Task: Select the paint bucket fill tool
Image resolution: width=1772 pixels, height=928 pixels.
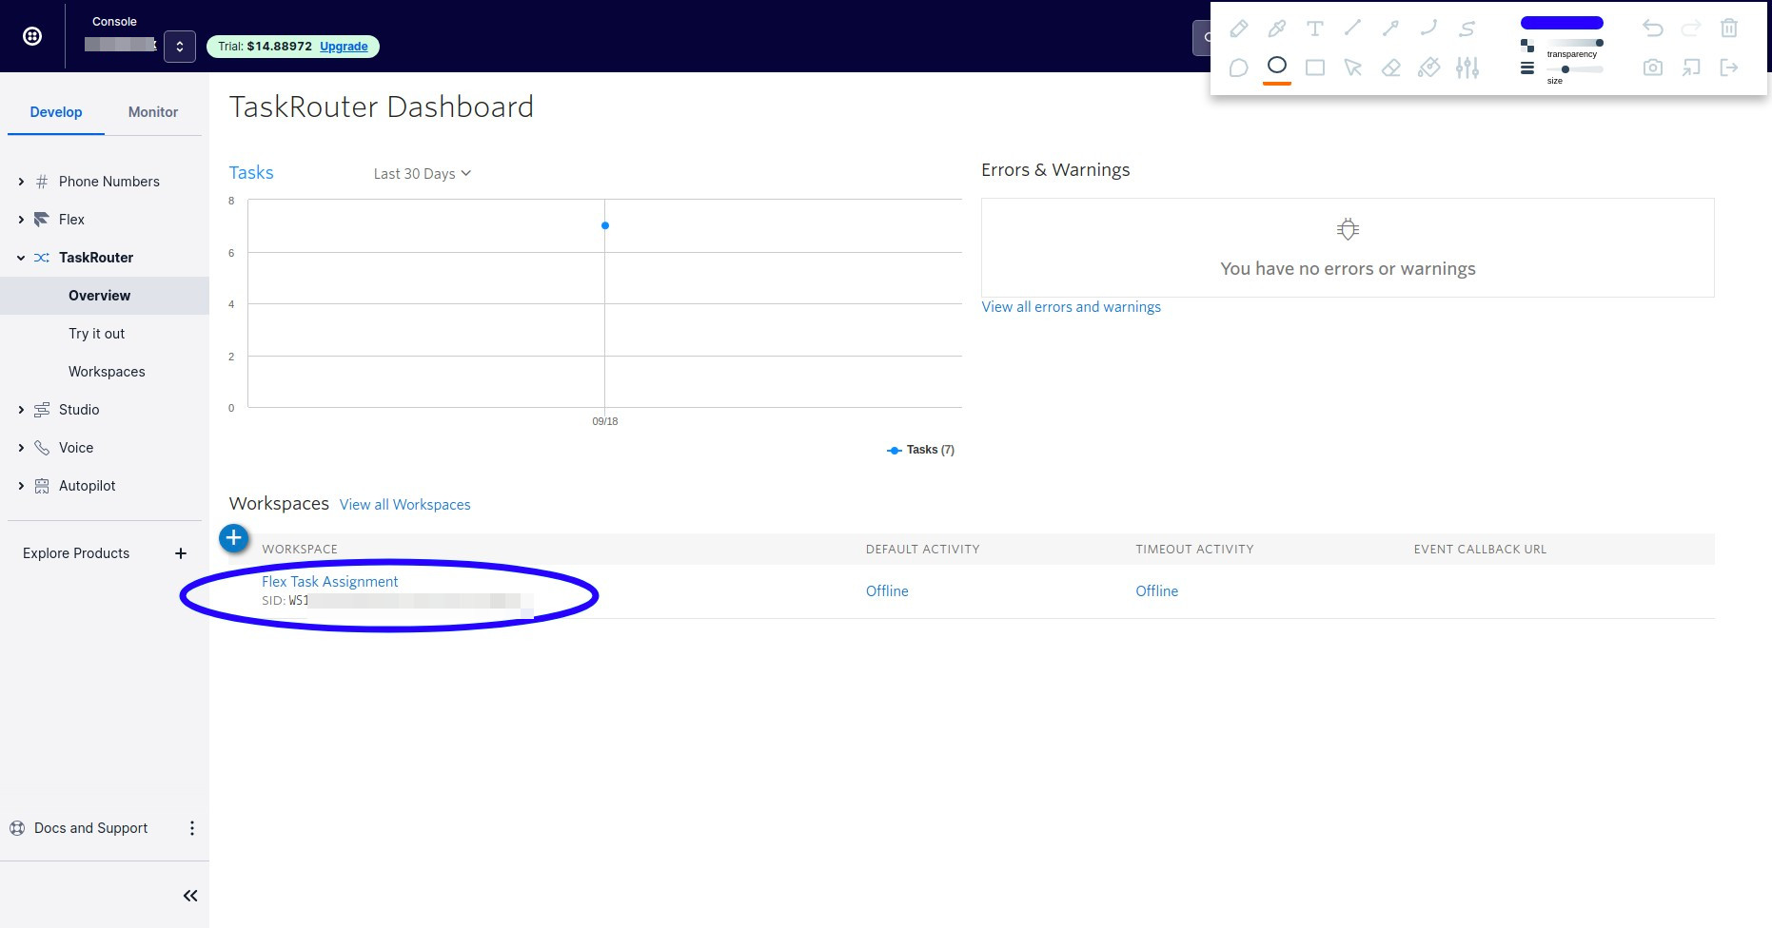Action: point(1428,68)
